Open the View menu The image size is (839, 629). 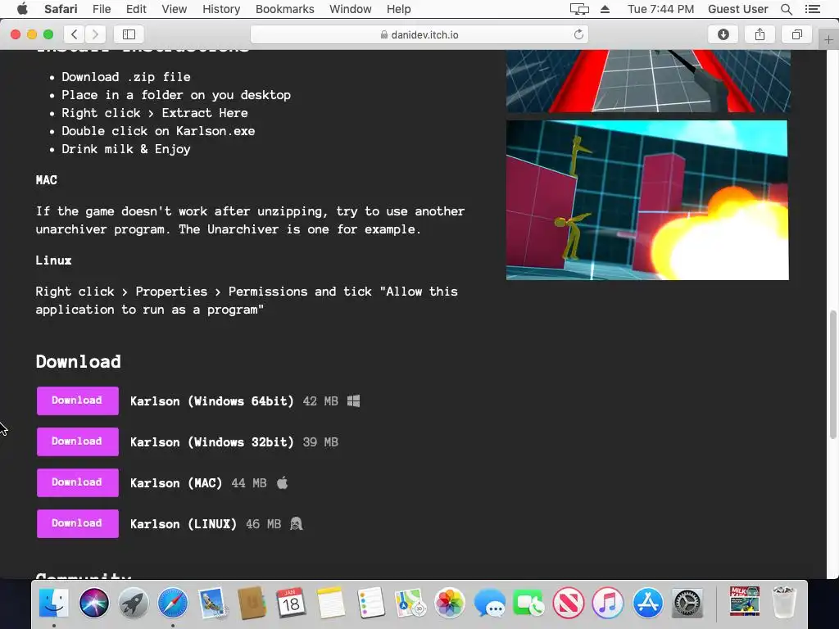[174, 9]
